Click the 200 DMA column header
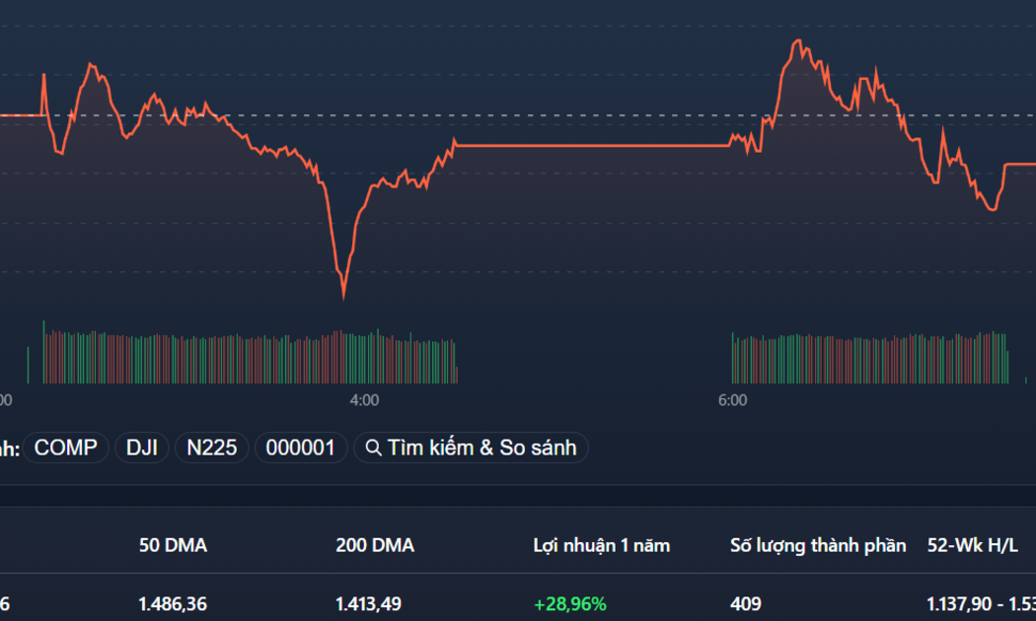The width and height of the screenshot is (1036, 621). pos(375,545)
